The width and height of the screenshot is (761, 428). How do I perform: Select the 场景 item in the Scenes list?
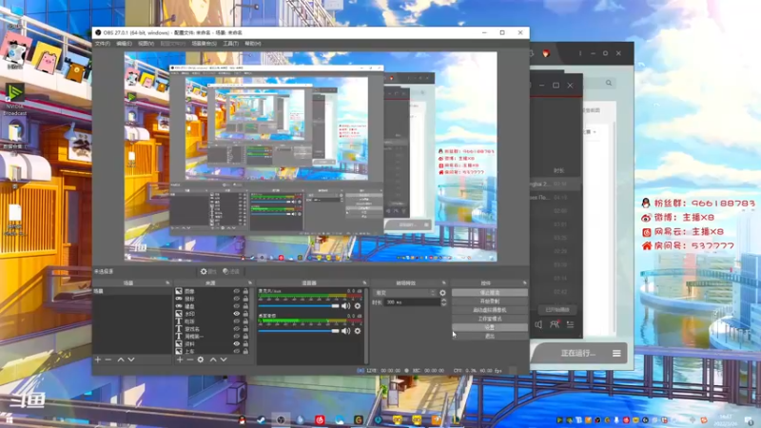(132, 291)
